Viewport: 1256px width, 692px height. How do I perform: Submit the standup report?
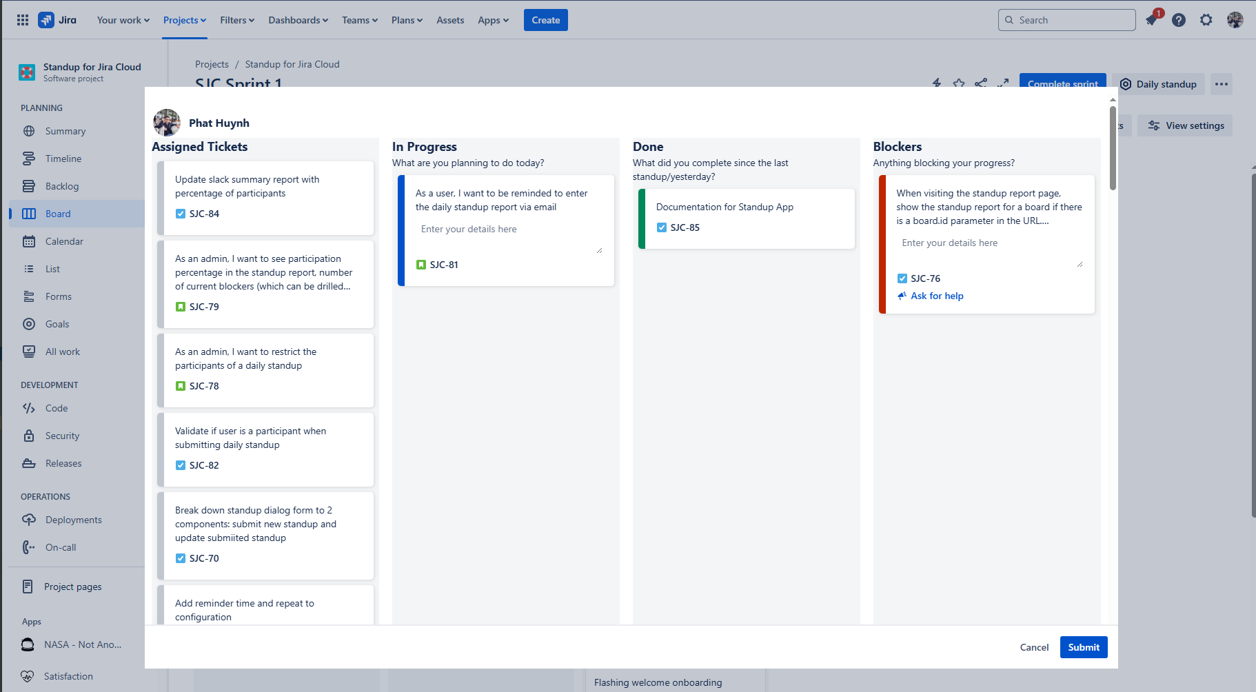1084,647
